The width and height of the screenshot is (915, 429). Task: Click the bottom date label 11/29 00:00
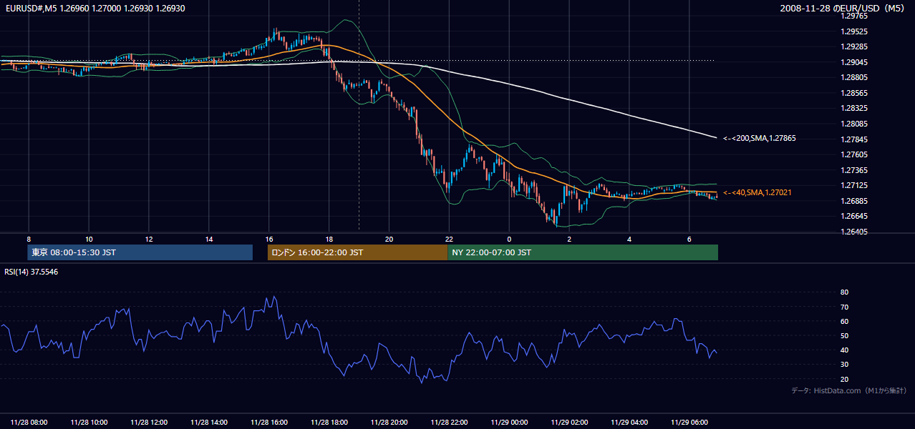(510, 423)
